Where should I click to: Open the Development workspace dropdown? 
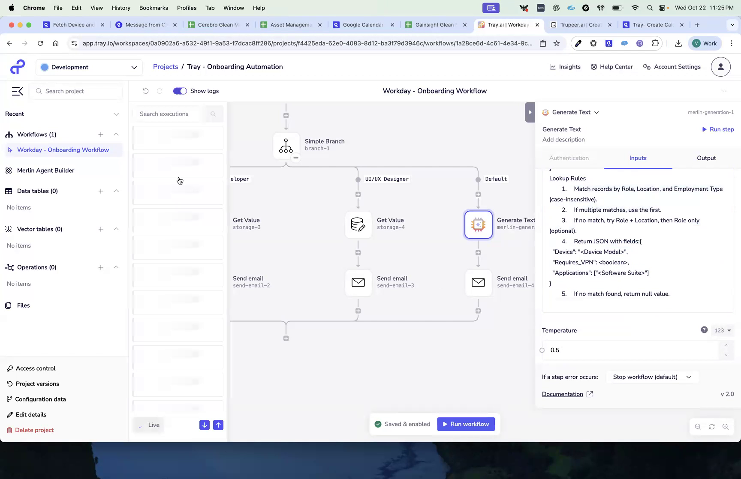[89, 67]
